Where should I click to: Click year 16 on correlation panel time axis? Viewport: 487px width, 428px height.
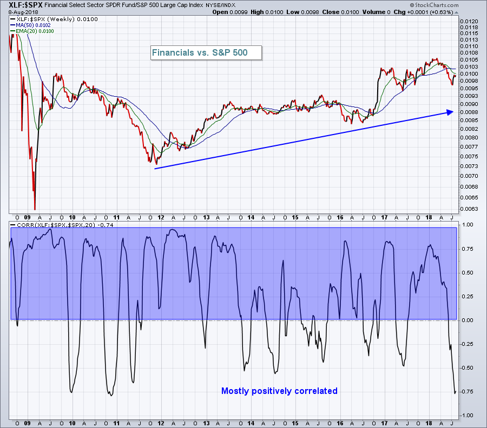tap(340, 423)
